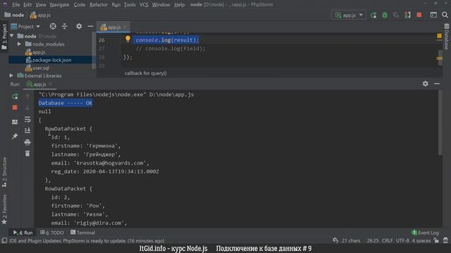Expand External Libraries node
The width and height of the screenshot is (451, 253).
(x=11, y=76)
